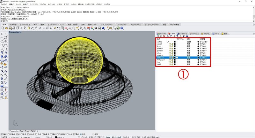The image size is (255, 138).
Task: Click the layer Filter funnel icon
Action: click(177, 36)
